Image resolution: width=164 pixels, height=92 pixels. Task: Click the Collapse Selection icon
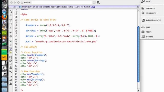point(11,24)
